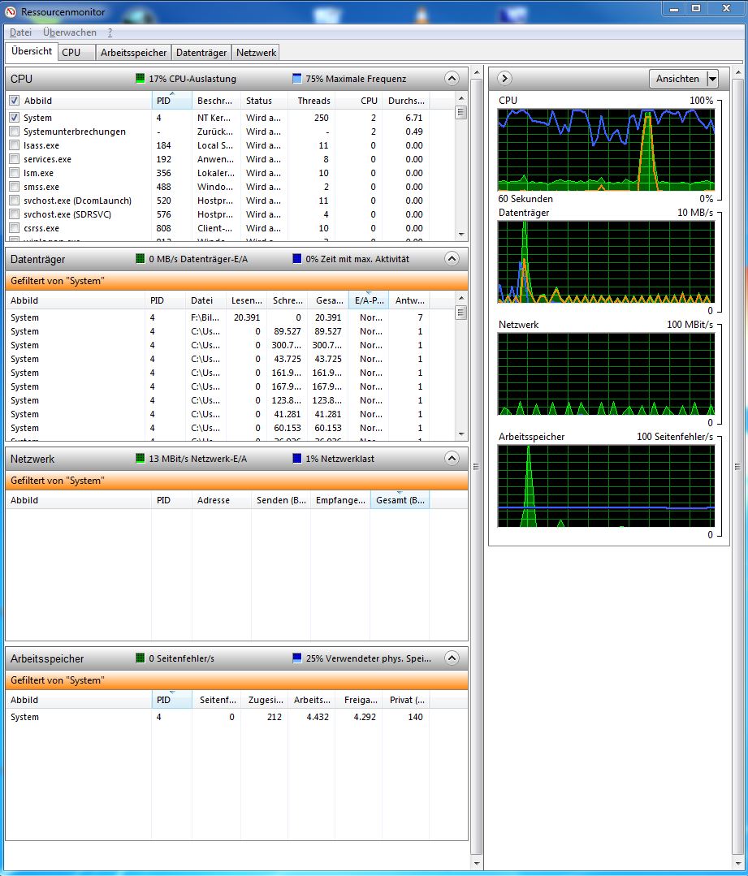Select the disk row with 89.527 written
Screen dimensions: 748x876
click(231, 331)
